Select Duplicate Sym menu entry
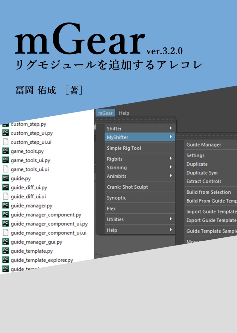 pos(211,173)
